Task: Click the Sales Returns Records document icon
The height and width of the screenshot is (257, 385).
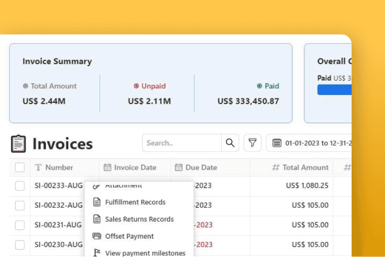Action: [97, 219]
